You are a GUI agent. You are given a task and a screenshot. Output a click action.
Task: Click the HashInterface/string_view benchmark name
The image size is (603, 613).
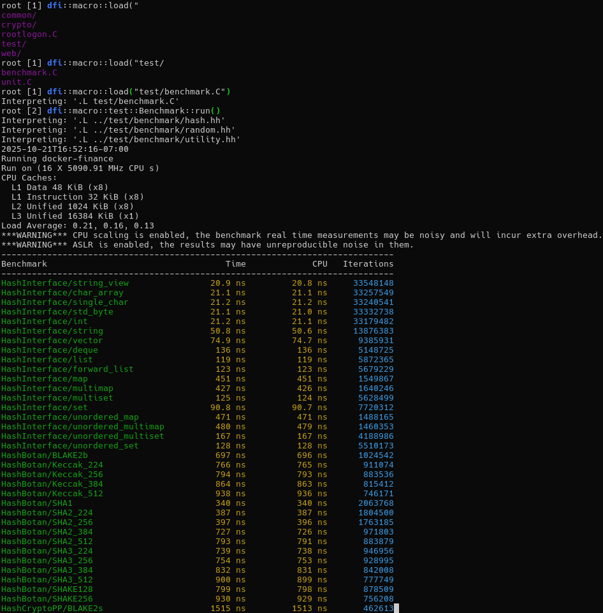(65, 283)
